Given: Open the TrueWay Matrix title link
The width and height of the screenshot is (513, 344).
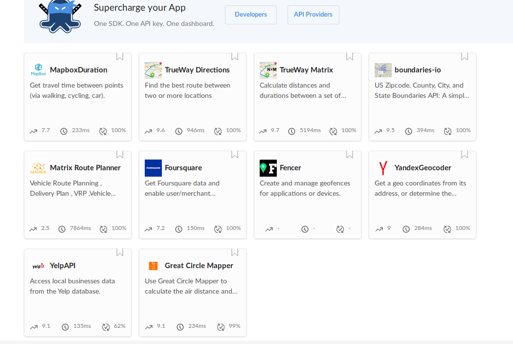Looking at the screenshot, I should (306, 70).
